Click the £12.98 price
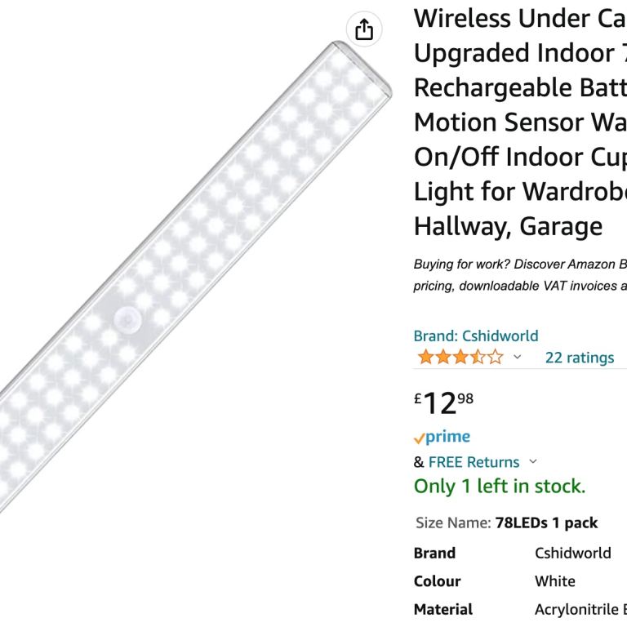Viewport: 627px width, 627px height. 443,403
